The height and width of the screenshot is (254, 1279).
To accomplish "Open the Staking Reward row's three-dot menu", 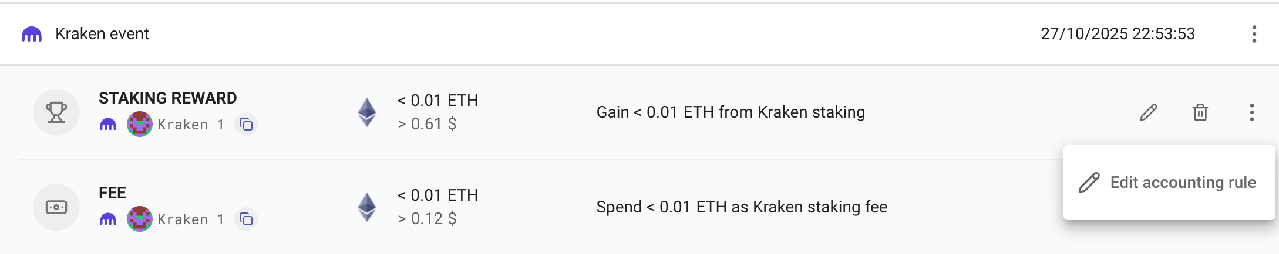I will point(1251,112).
